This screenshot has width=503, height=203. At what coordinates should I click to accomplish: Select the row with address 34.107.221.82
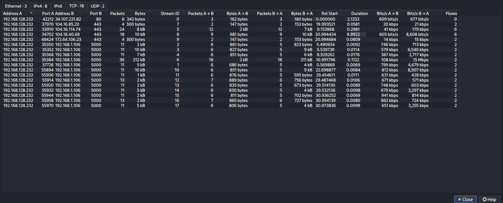coord(230,19)
